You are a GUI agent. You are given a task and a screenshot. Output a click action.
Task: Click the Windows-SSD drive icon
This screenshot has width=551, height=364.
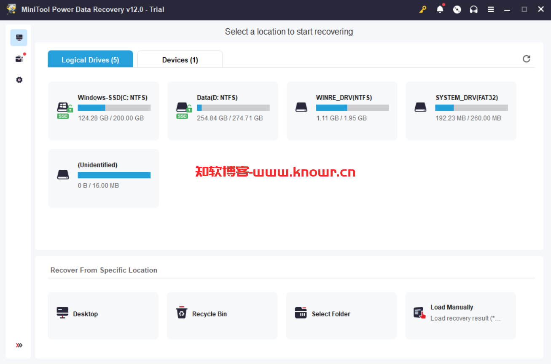(x=65, y=110)
